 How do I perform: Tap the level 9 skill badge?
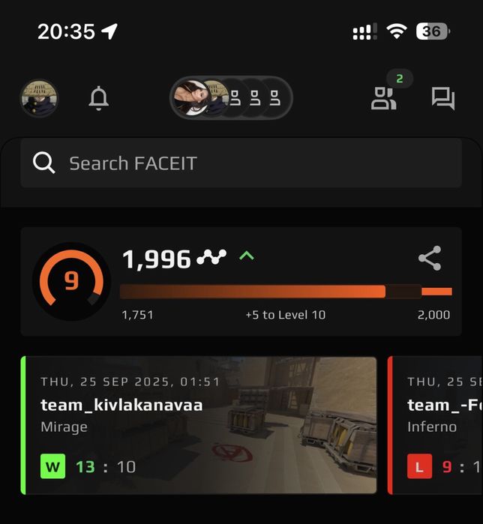[71, 281]
